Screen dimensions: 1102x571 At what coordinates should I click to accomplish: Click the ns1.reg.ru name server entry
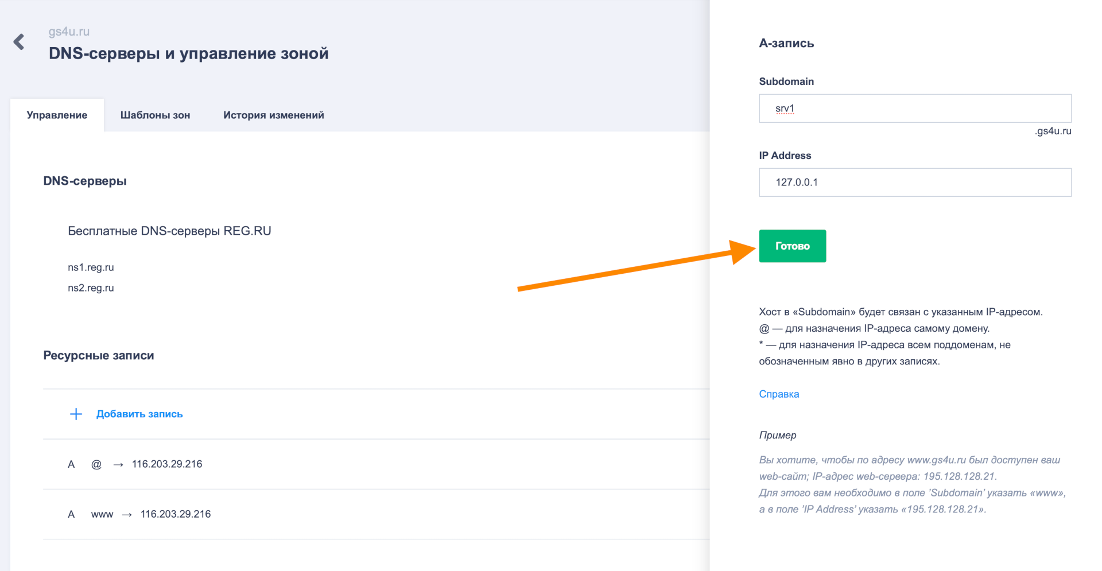tap(91, 267)
